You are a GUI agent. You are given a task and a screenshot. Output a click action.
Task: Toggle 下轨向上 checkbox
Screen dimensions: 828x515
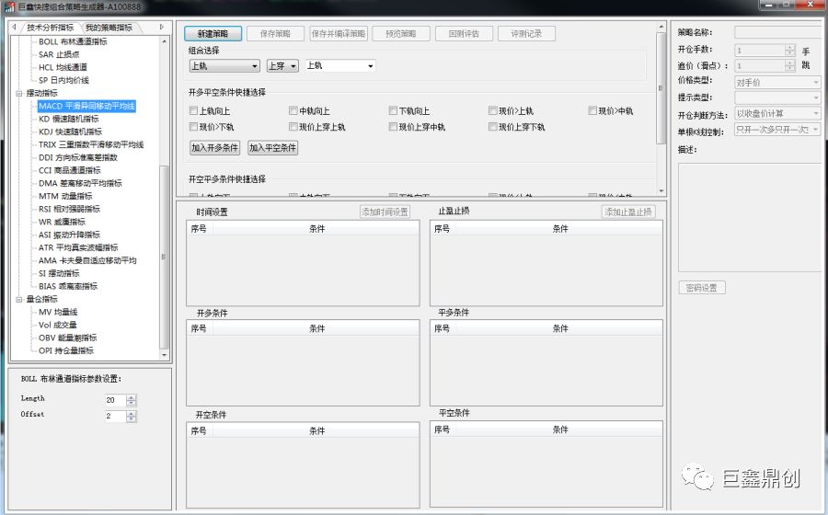(x=393, y=110)
